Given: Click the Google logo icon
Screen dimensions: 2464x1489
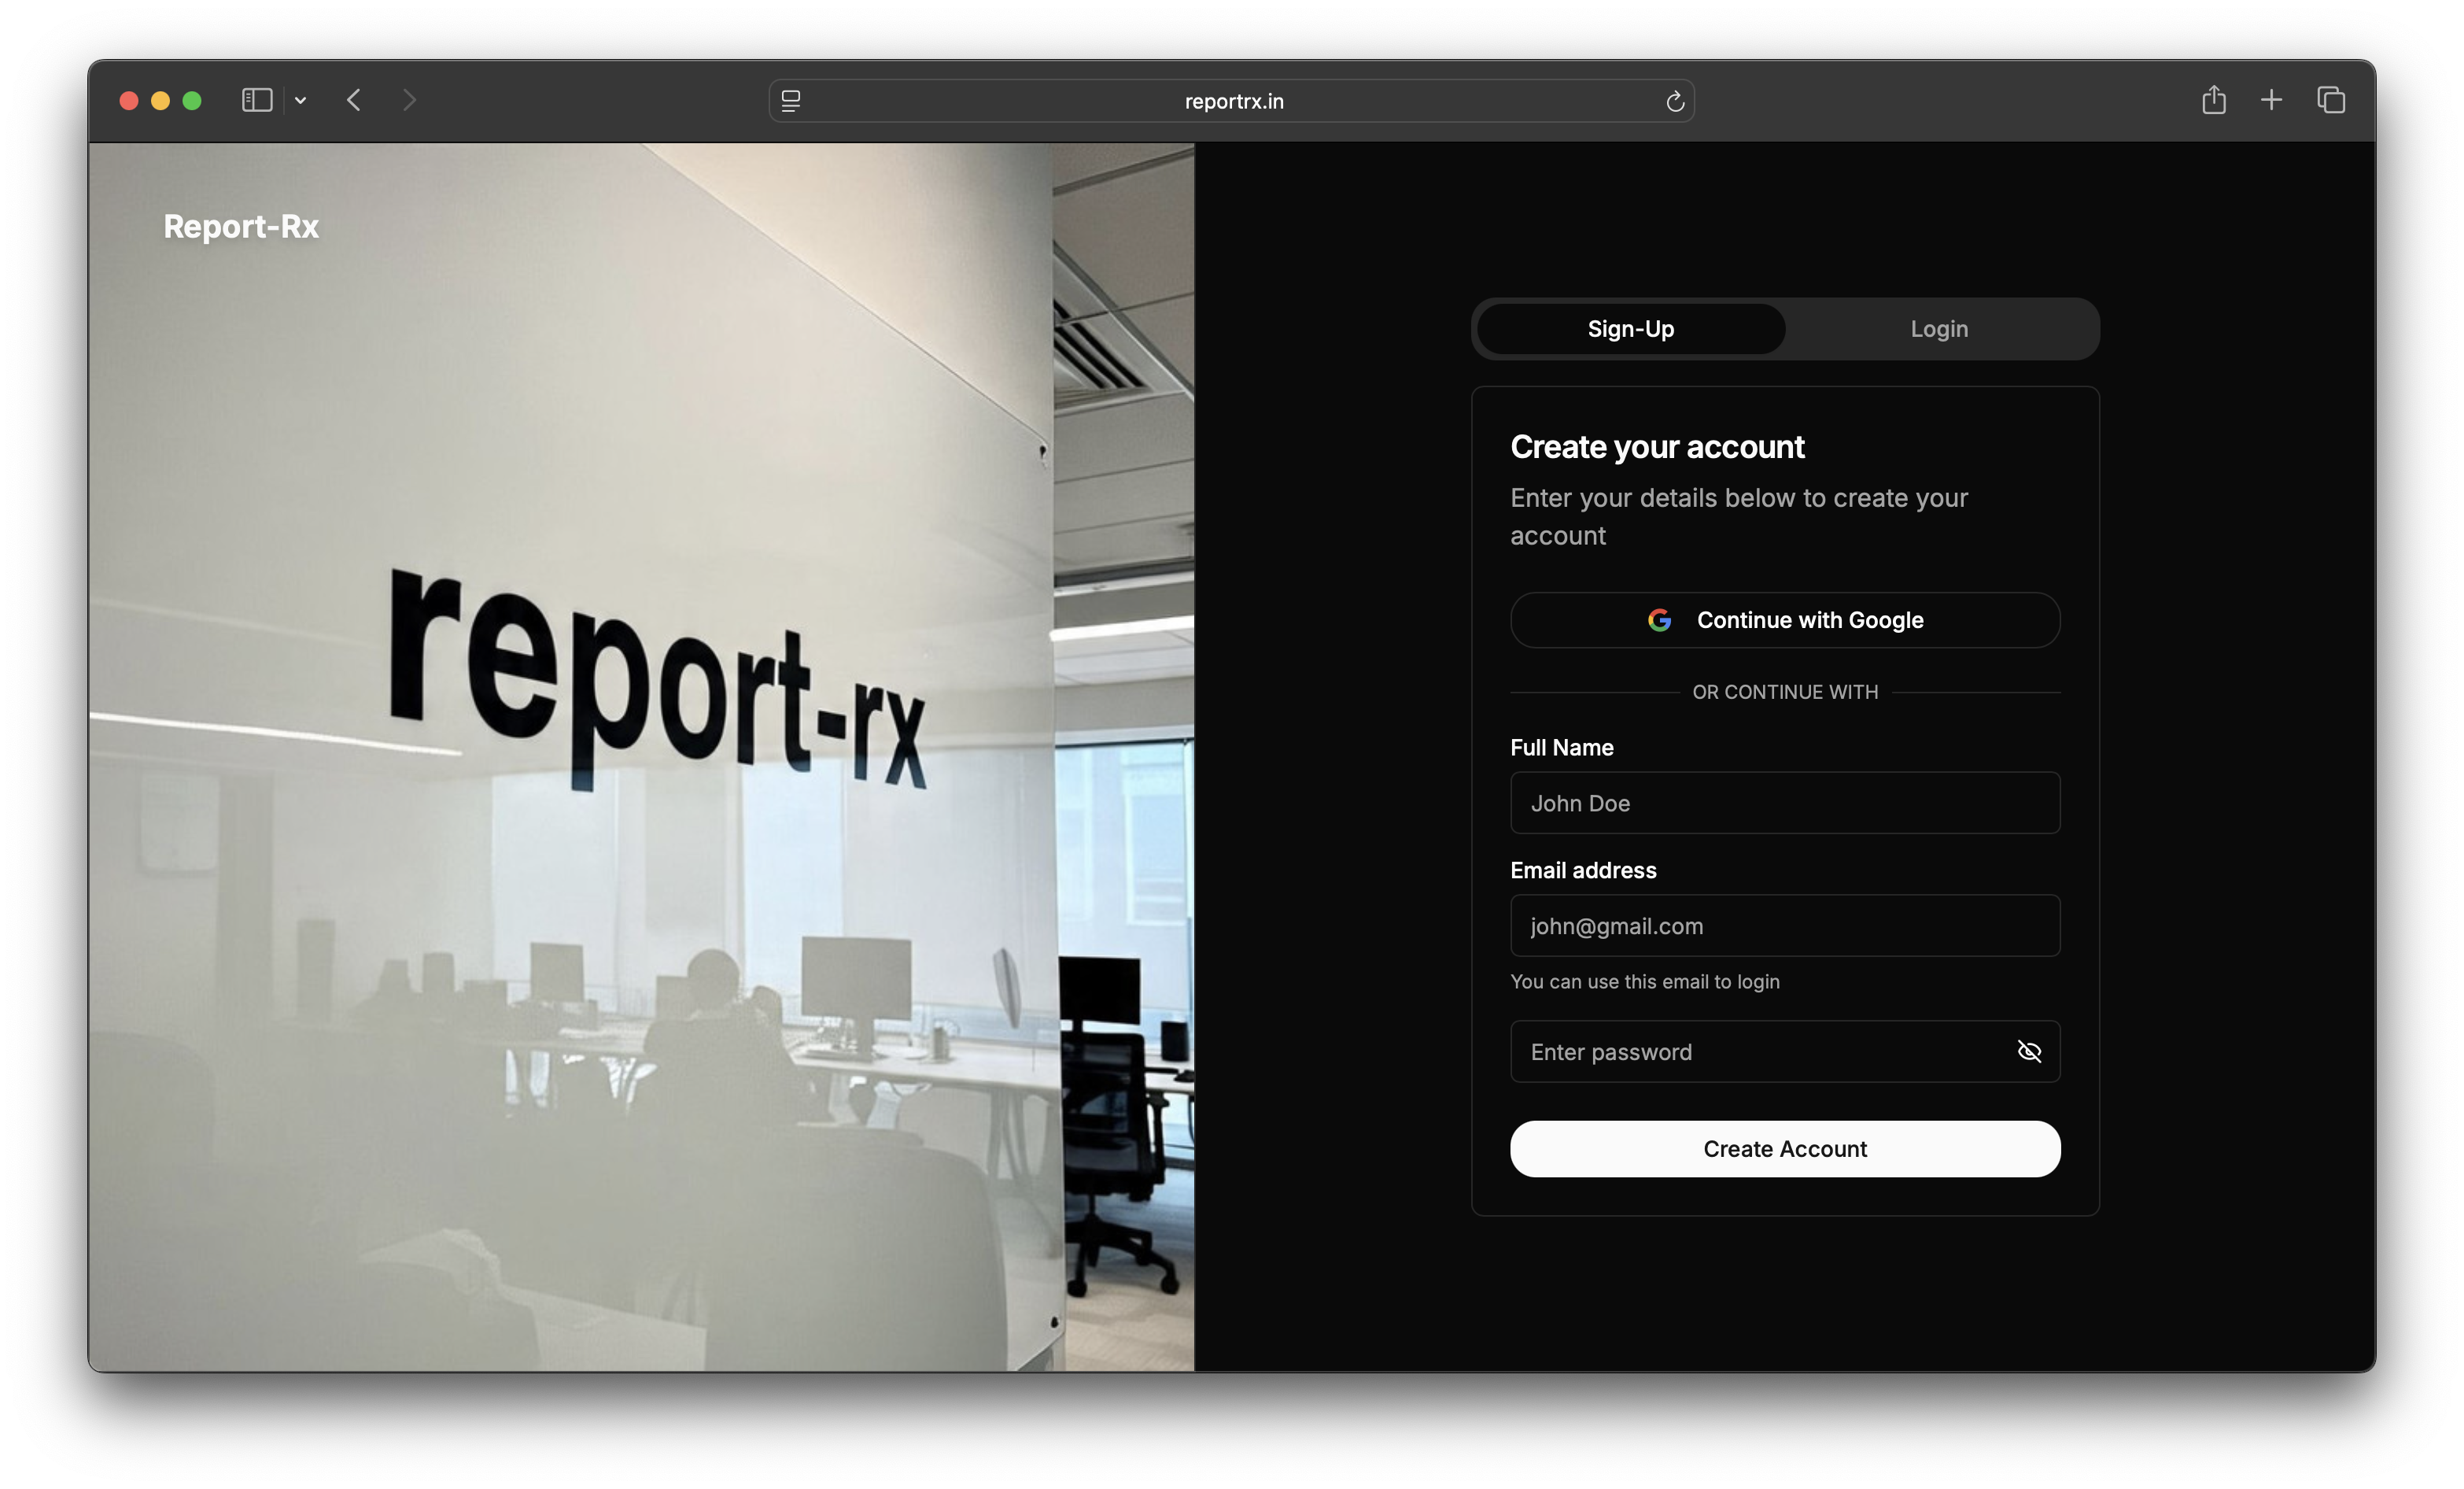Looking at the screenshot, I should coord(1659,619).
